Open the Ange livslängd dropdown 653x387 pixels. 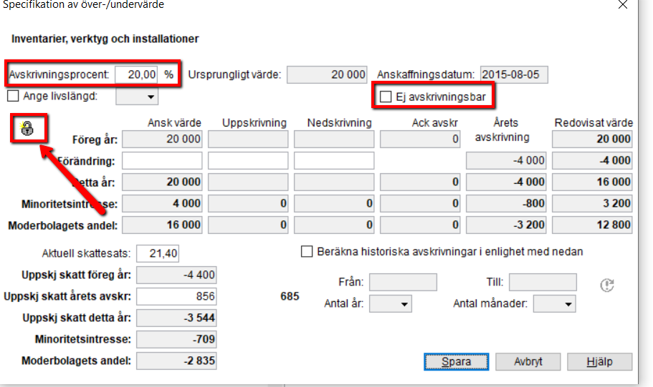[137, 97]
